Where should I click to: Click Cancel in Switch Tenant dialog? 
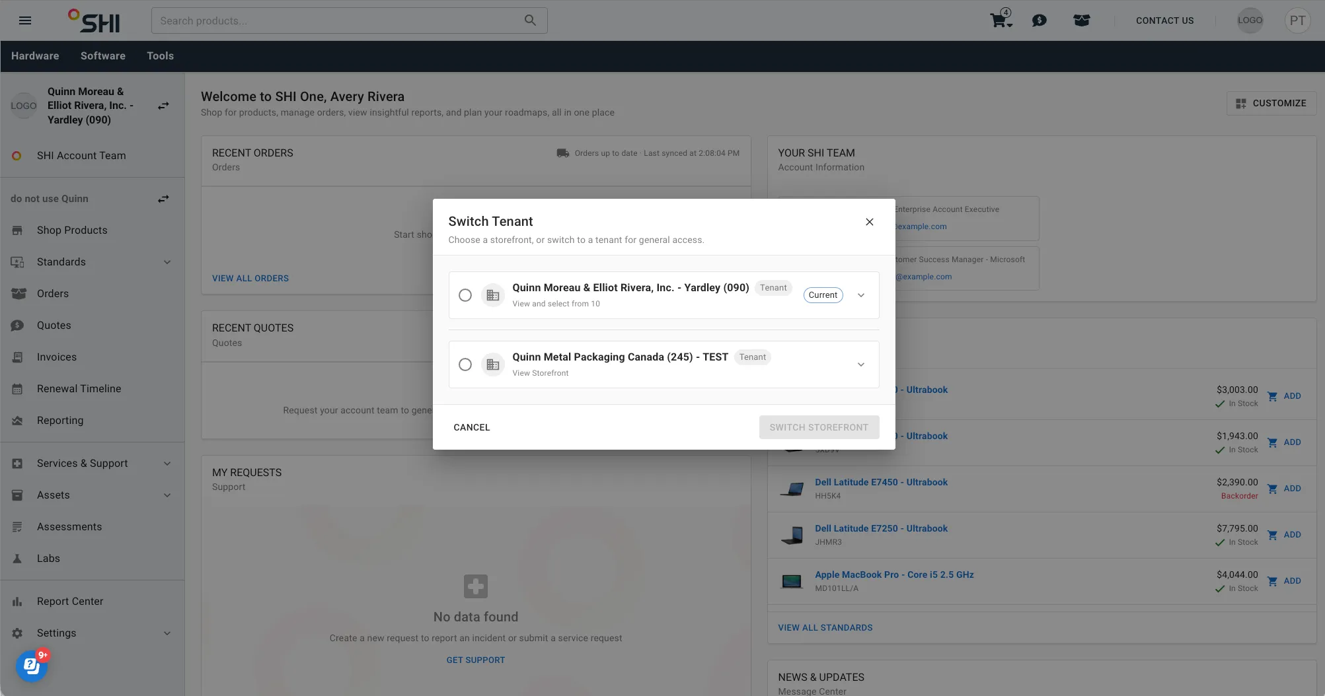[x=472, y=427]
